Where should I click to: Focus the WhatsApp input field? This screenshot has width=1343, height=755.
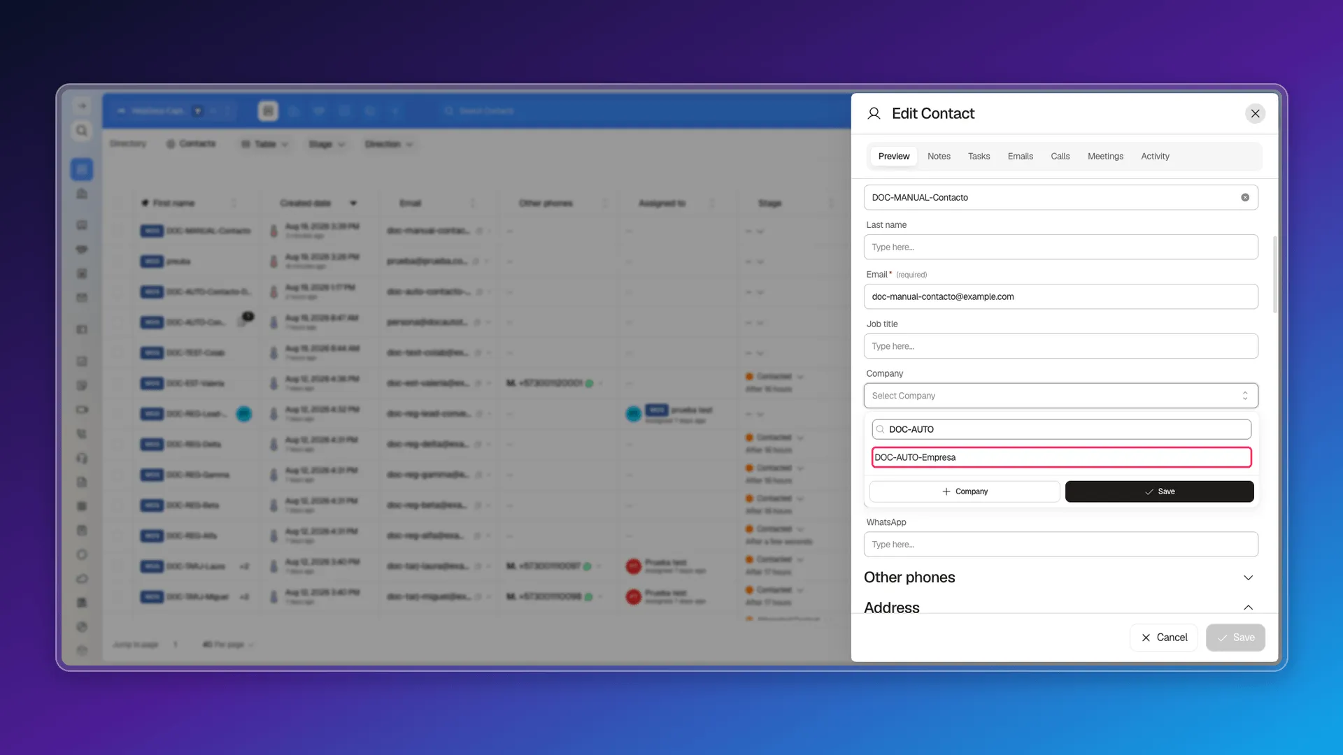coord(1060,545)
